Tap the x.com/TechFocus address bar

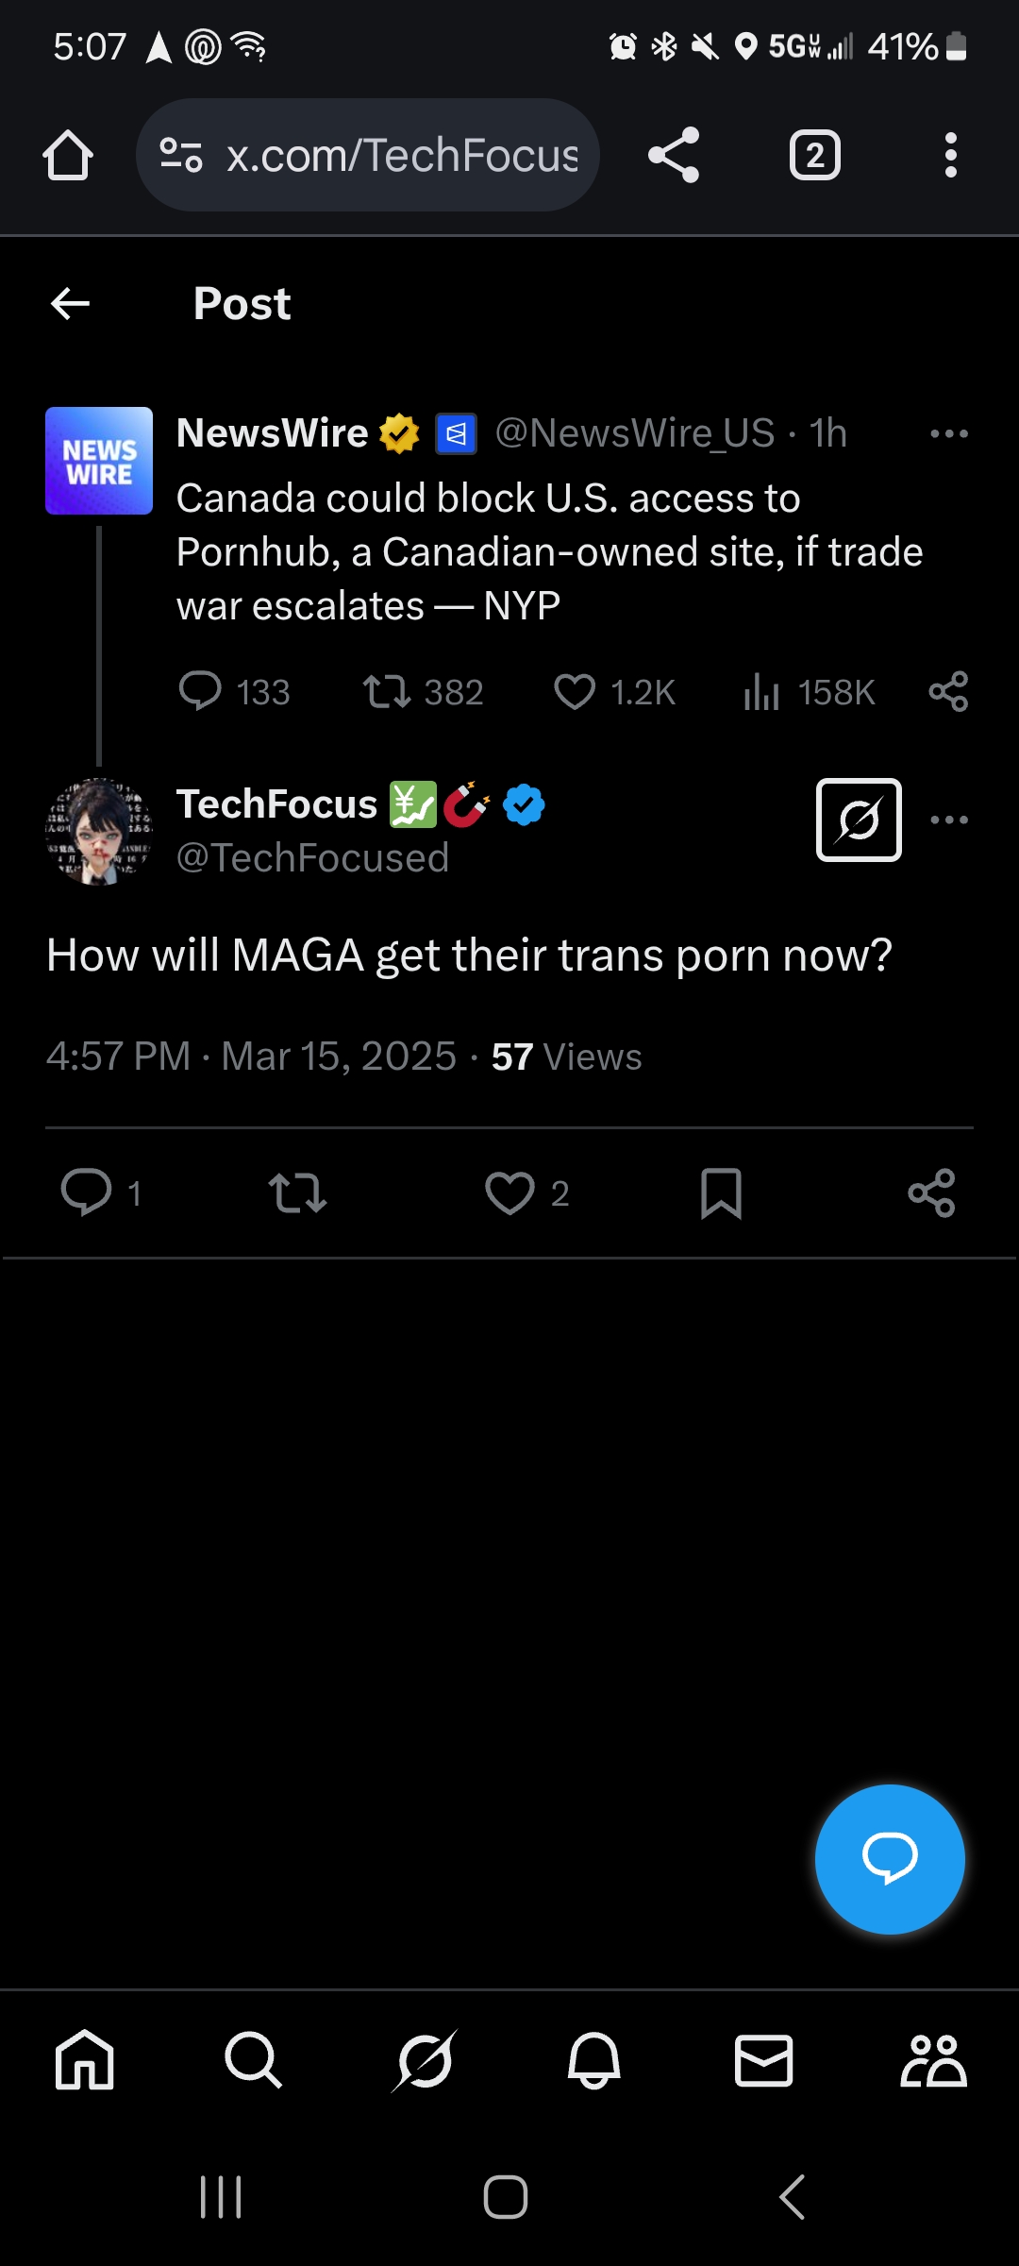(x=368, y=155)
